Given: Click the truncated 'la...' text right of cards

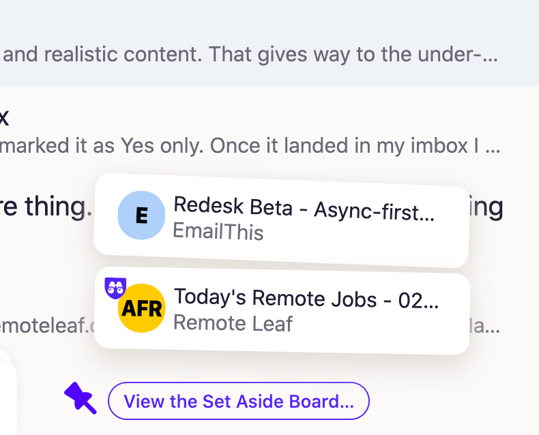Looking at the screenshot, I should (x=484, y=326).
